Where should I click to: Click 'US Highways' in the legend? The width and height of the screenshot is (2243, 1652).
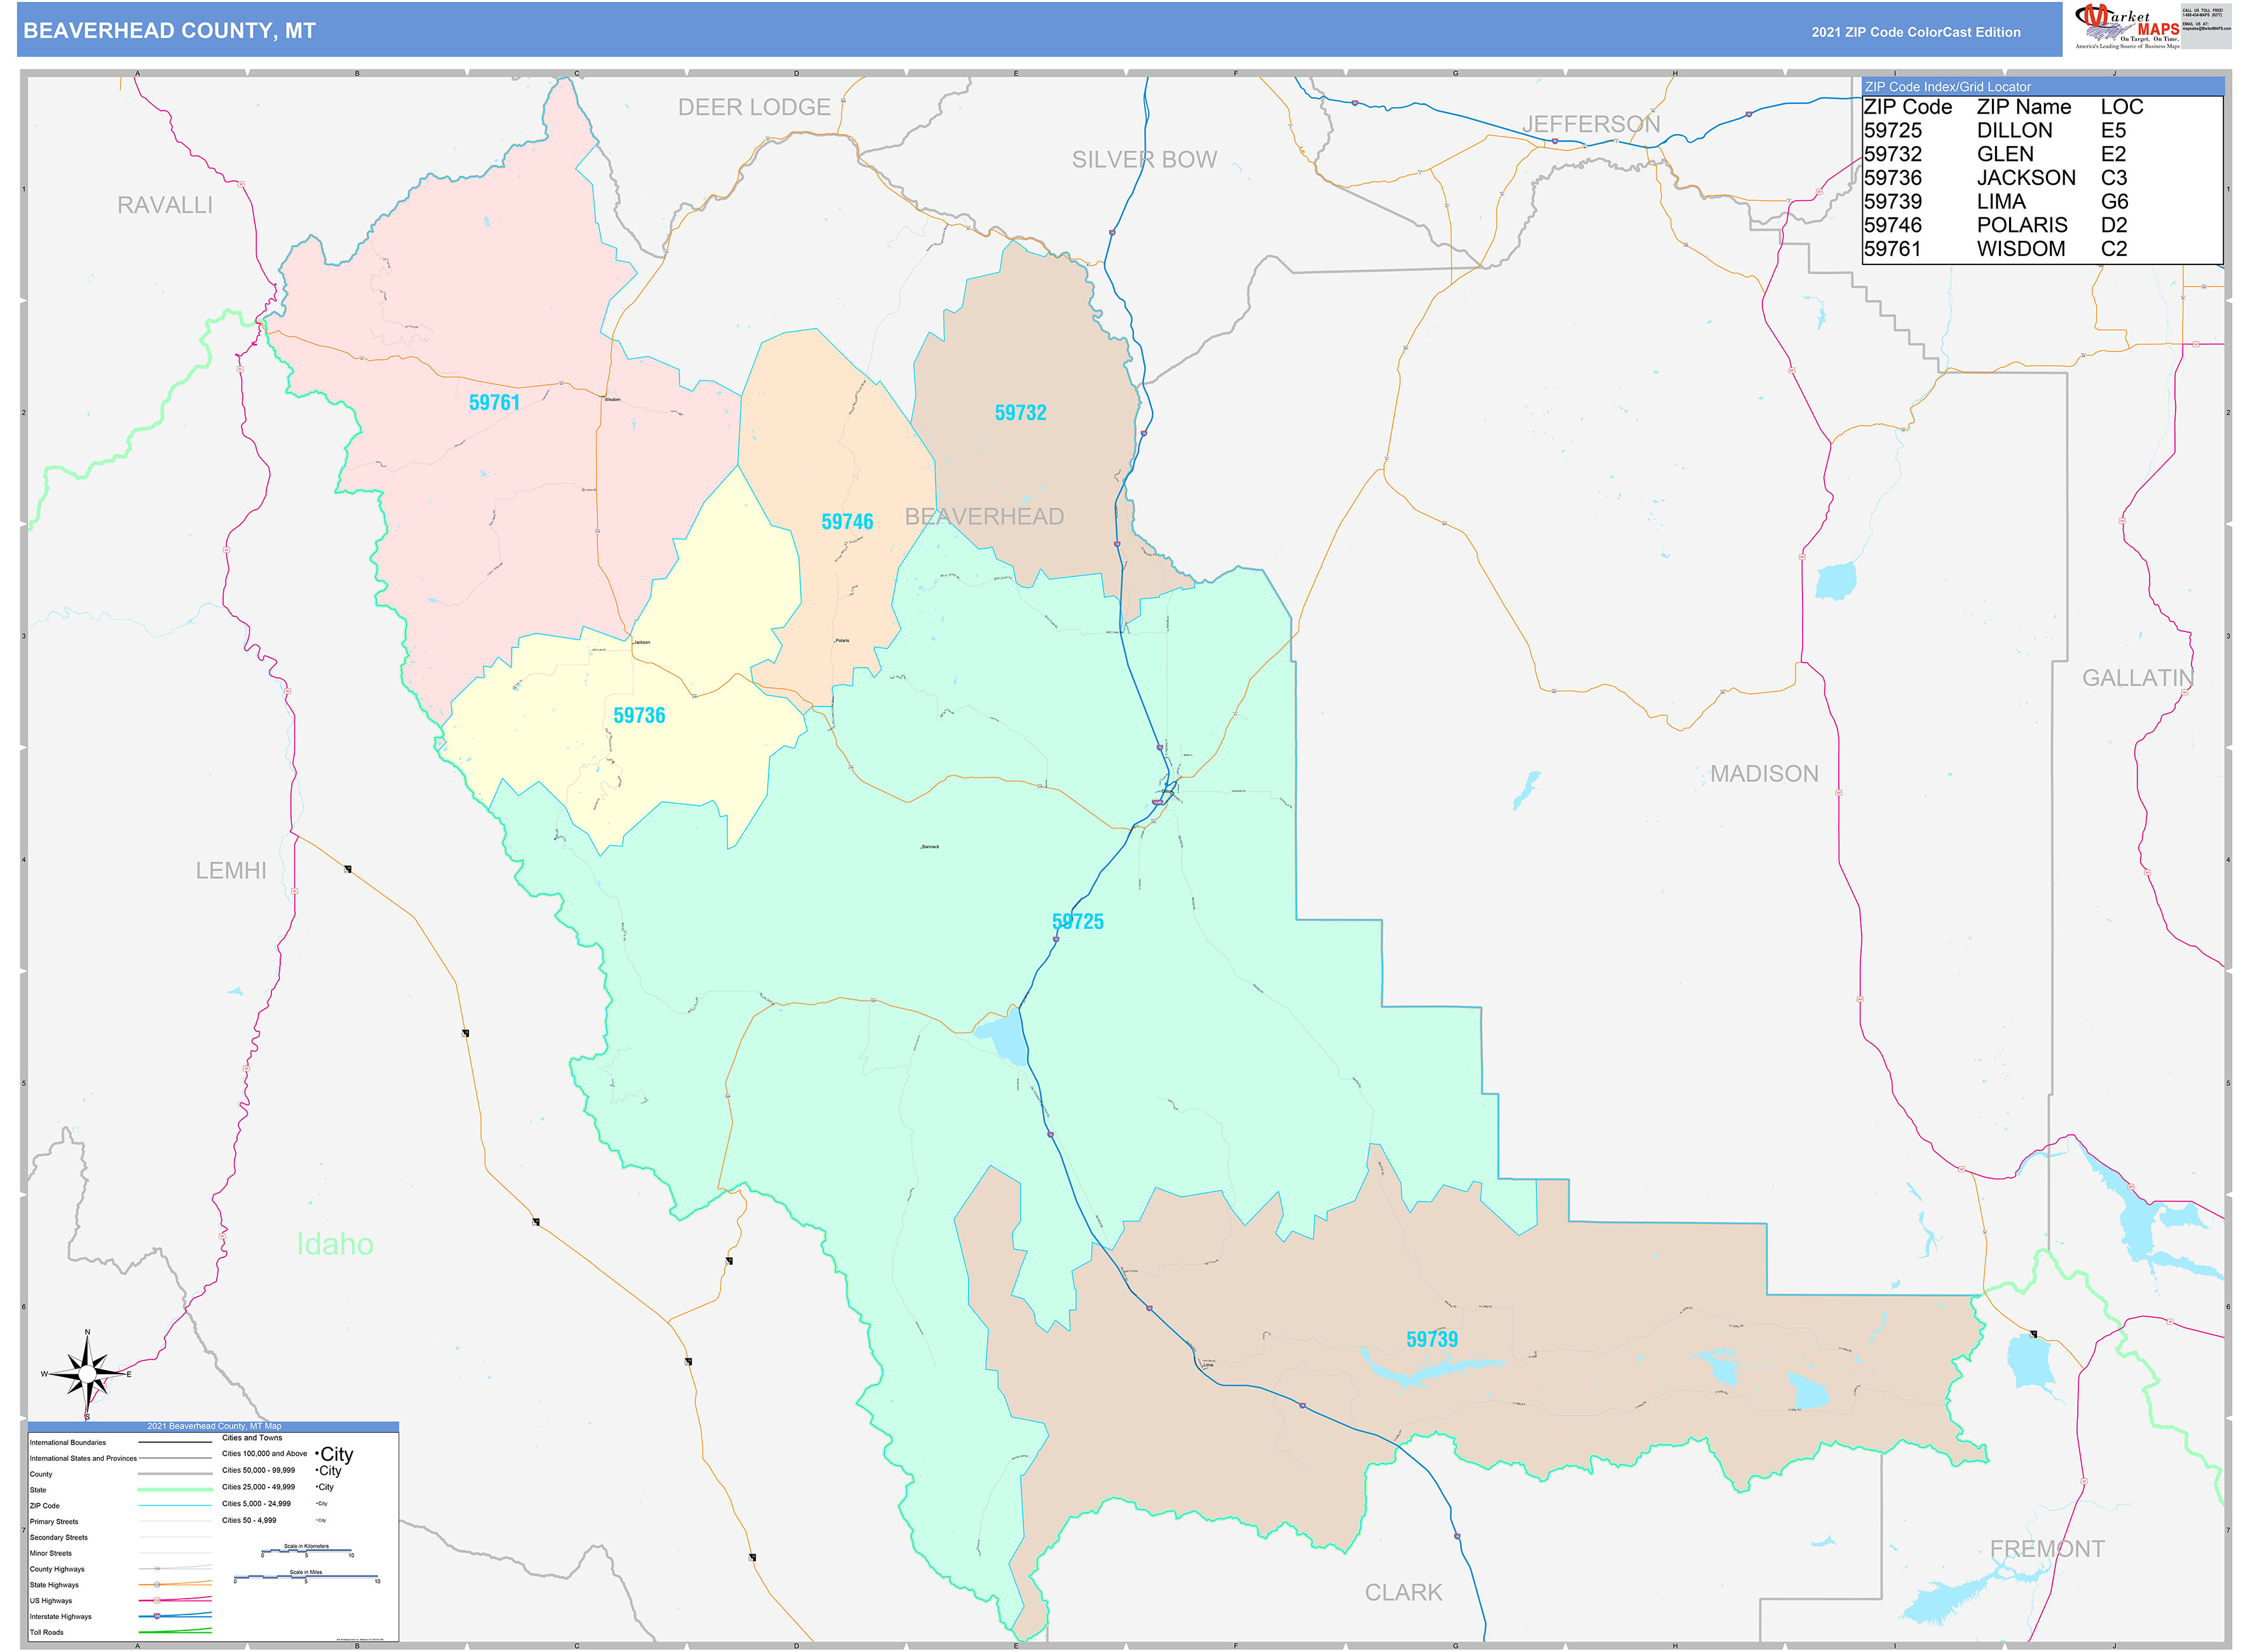point(51,1601)
